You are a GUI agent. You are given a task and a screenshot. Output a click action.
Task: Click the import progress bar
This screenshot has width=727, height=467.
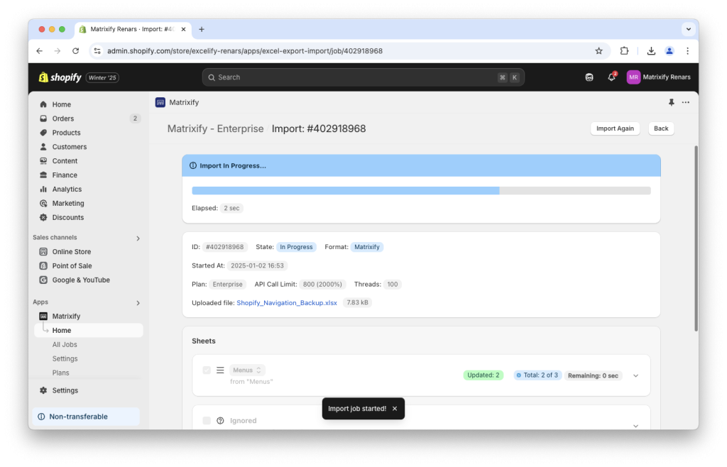click(421, 190)
